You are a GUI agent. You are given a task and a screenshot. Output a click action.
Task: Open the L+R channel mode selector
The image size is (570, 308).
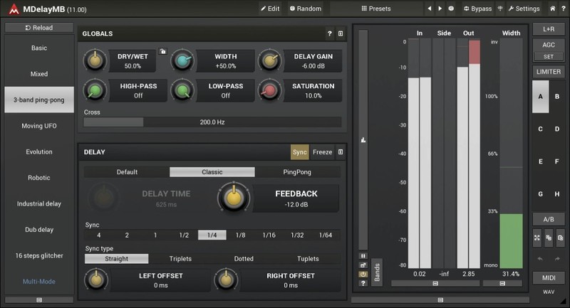pos(549,28)
